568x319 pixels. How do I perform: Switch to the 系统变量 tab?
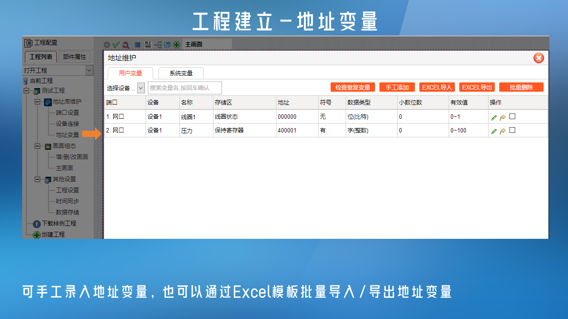181,74
